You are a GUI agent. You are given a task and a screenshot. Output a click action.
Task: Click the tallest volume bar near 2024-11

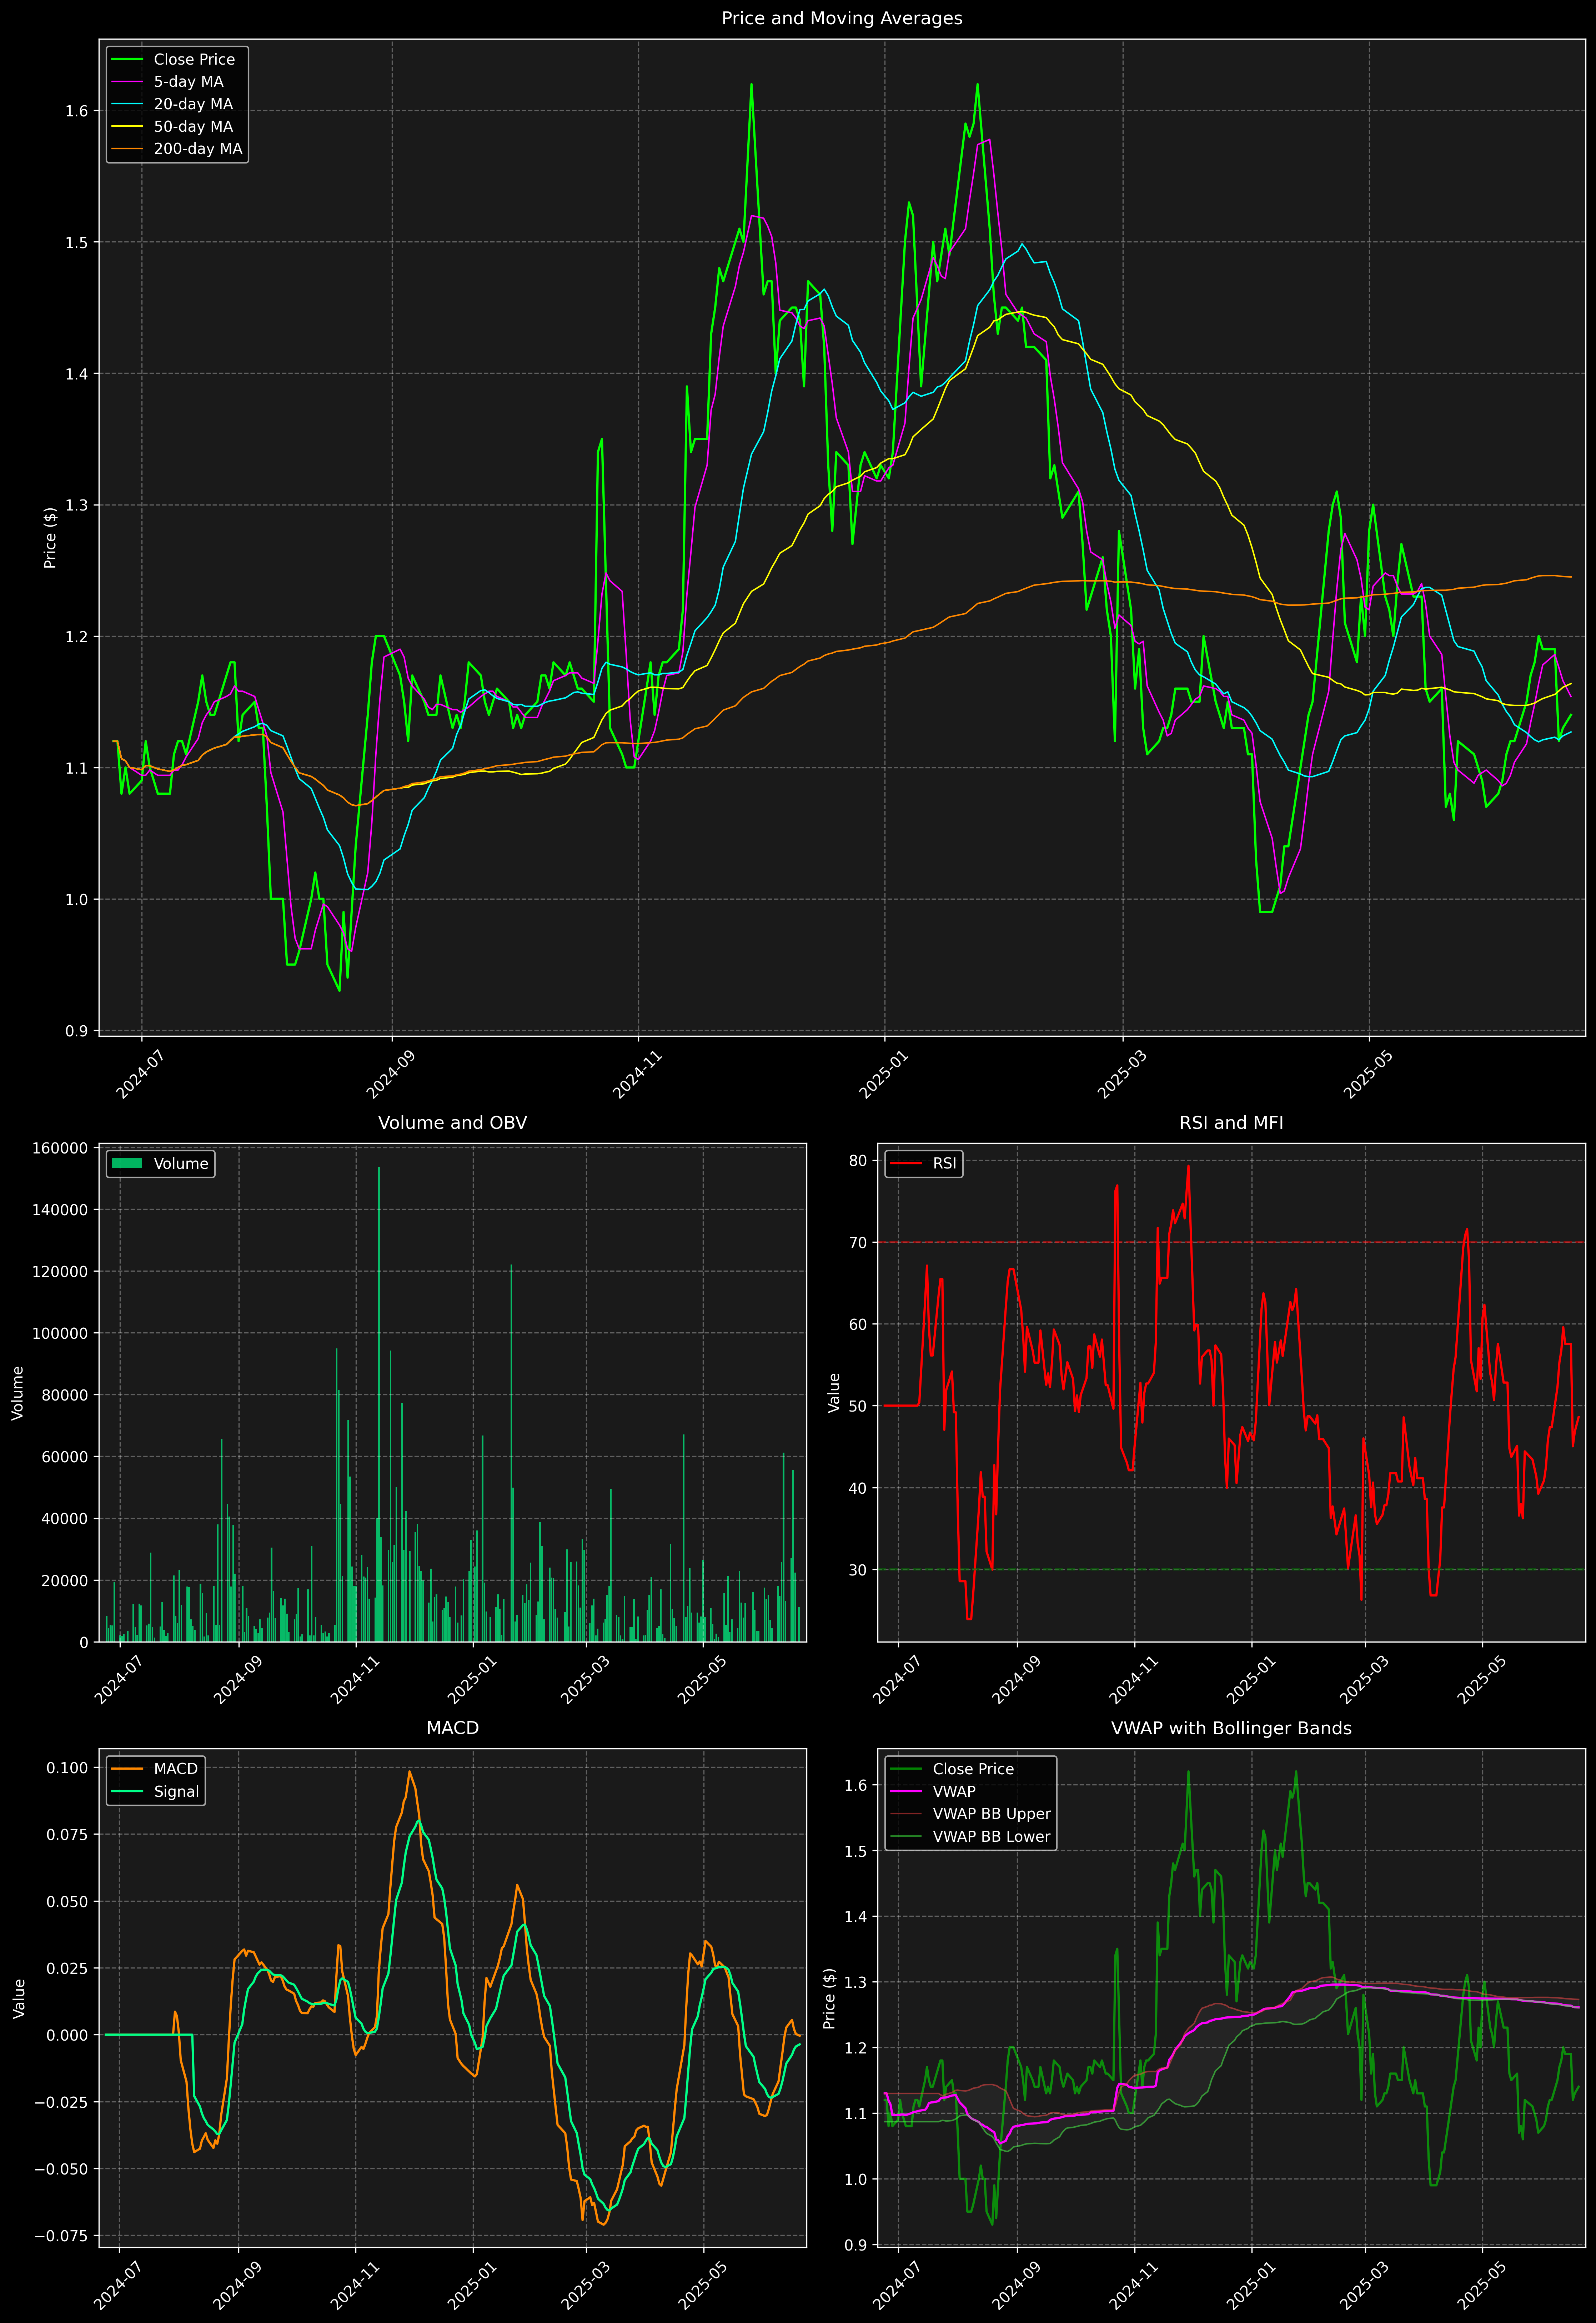pyautogui.click(x=379, y=1404)
